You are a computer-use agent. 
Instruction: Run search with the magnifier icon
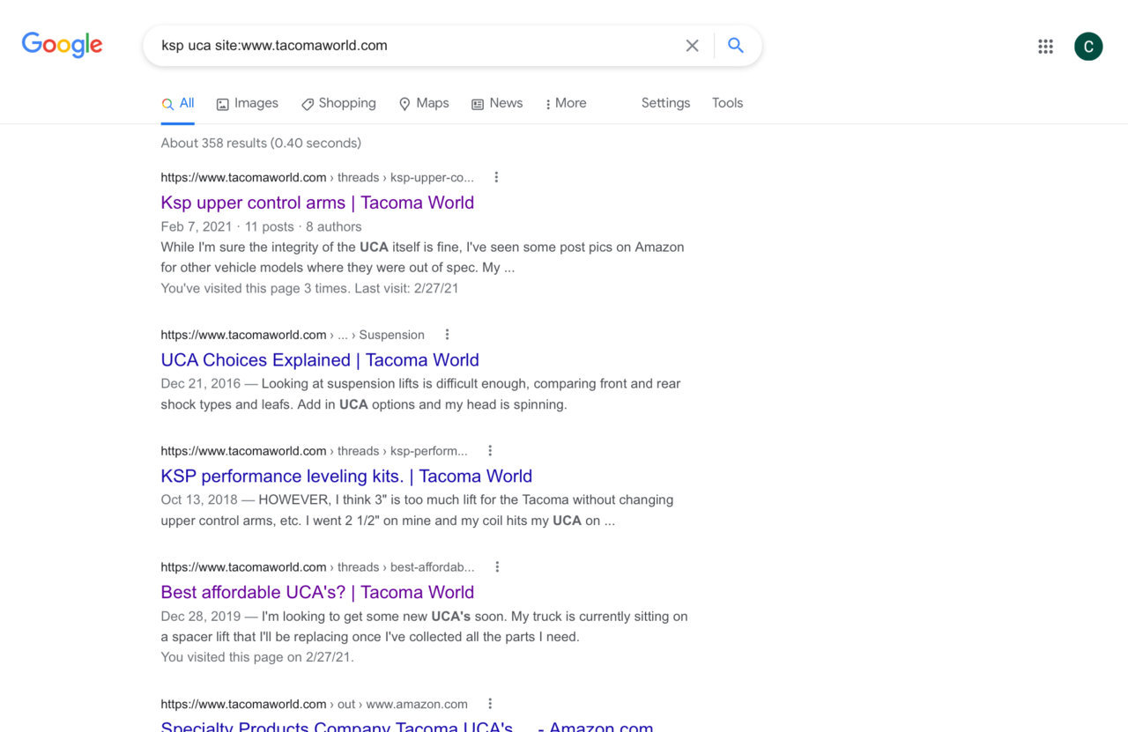[x=736, y=46]
